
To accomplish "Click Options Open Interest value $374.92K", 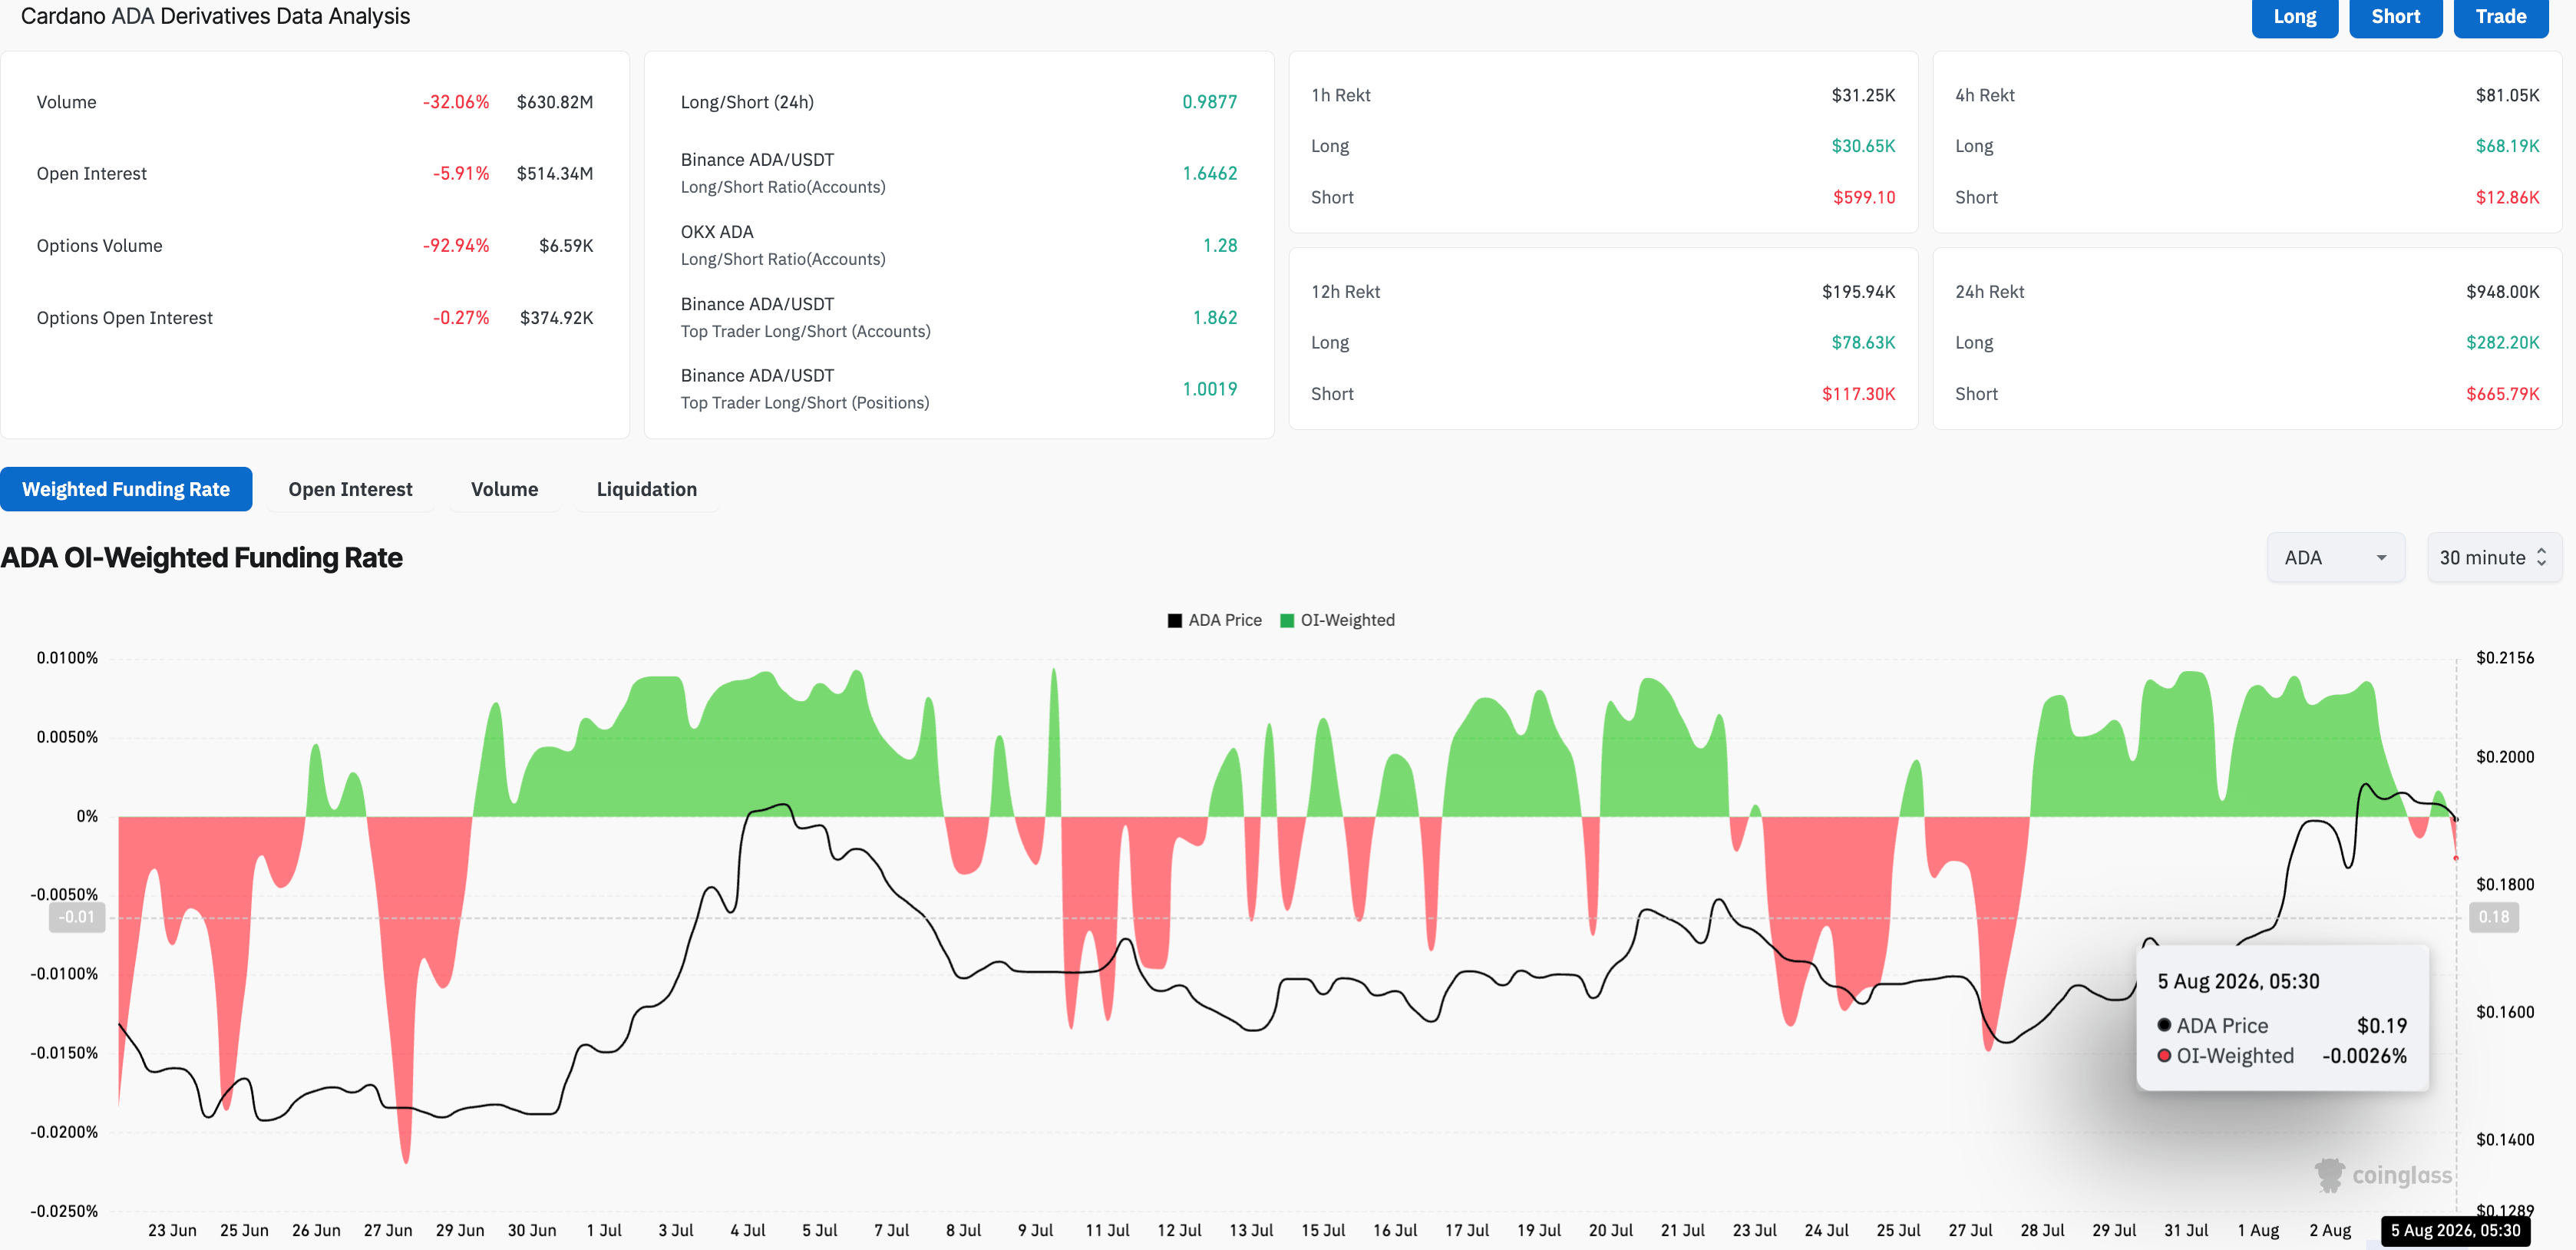I will [x=556, y=318].
